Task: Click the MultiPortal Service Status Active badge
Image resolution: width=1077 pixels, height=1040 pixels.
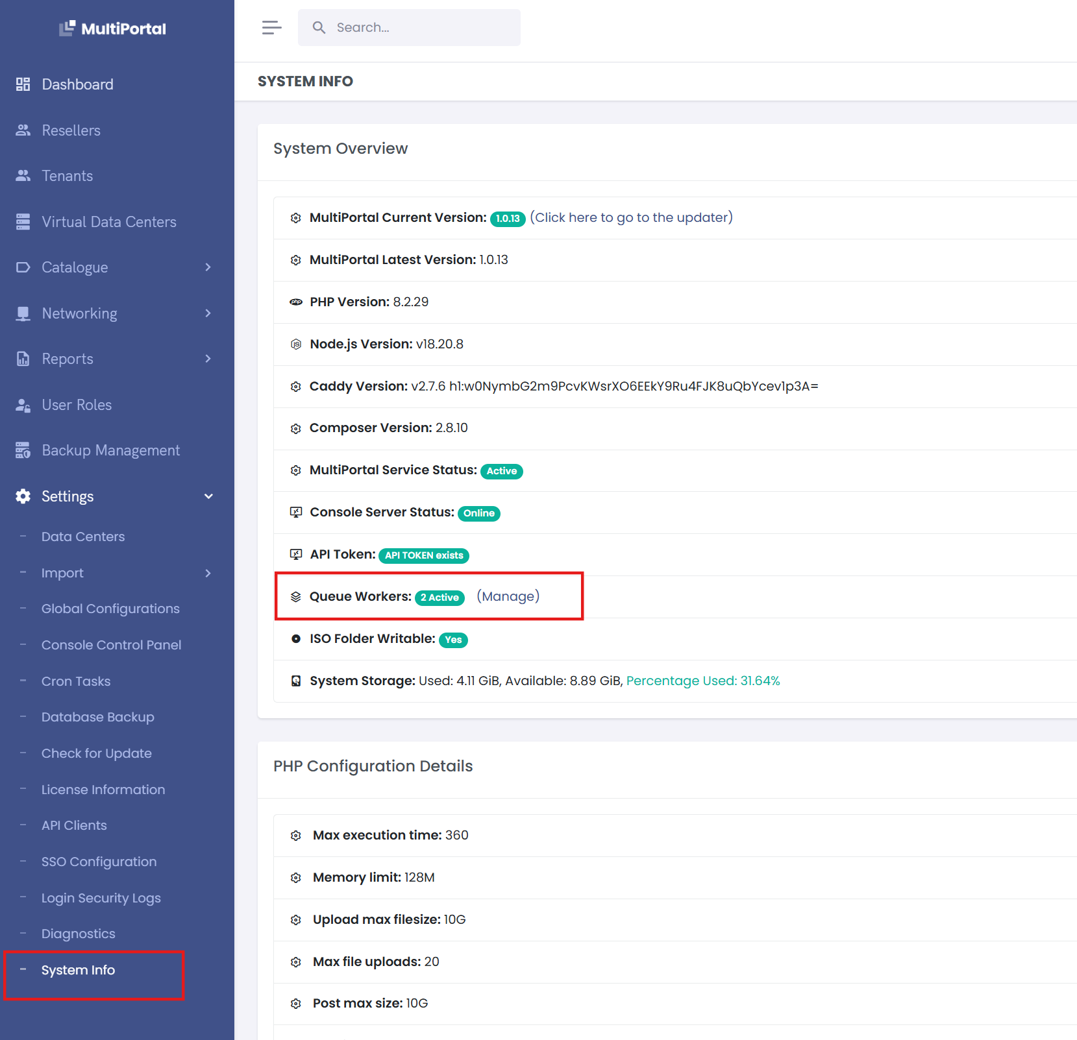Action: tap(501, 471)
